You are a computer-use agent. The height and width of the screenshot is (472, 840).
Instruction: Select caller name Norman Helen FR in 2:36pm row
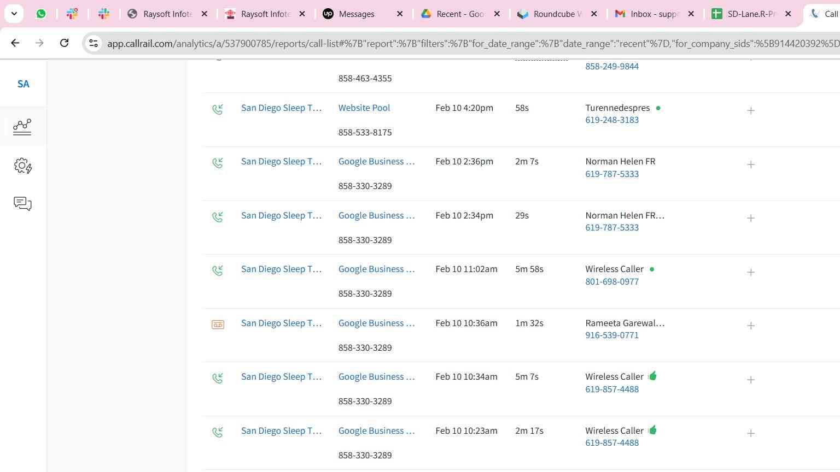tap(620, 161)
